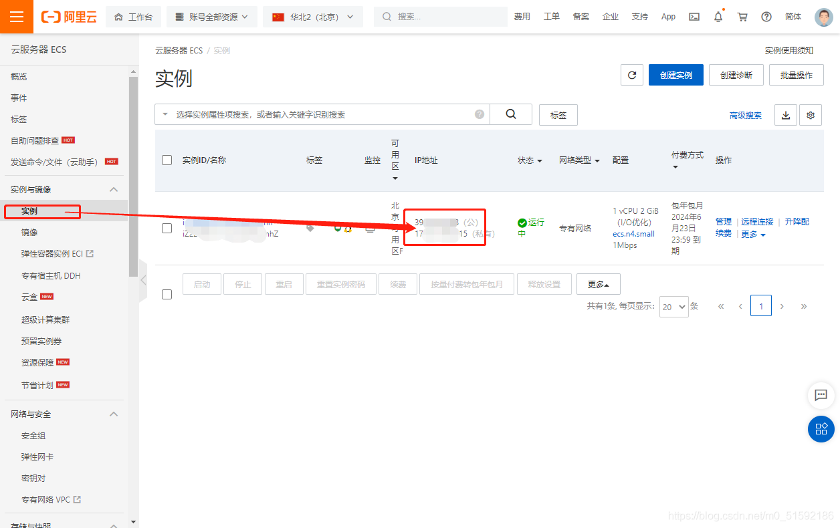This screenshot has width=840, height=528.
Task: Open the notification bell
Action: point(718,17)
